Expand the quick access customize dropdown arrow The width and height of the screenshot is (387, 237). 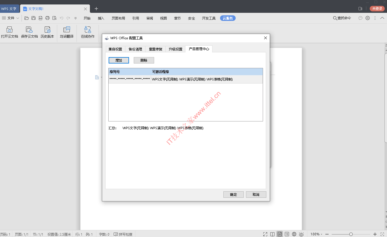pos(75,18)
